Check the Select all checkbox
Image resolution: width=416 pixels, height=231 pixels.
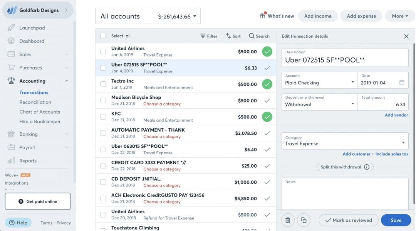(x=103, y=35)
